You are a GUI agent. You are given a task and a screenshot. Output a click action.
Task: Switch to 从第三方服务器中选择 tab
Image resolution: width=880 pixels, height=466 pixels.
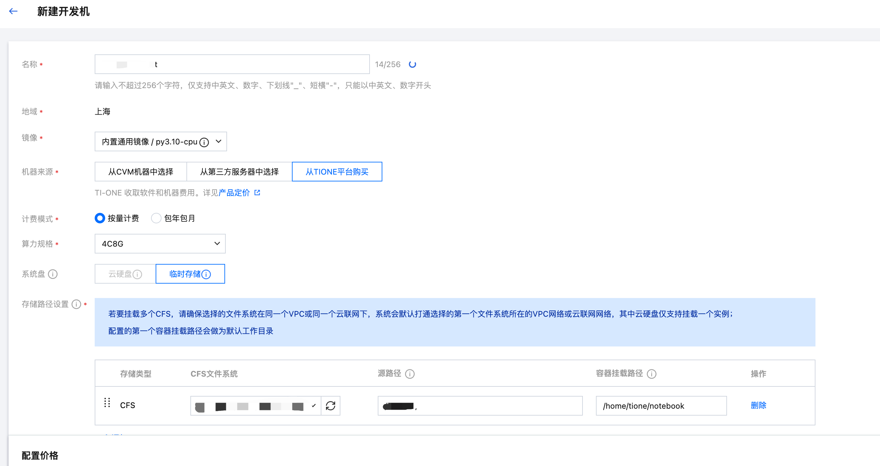(239, 172)
